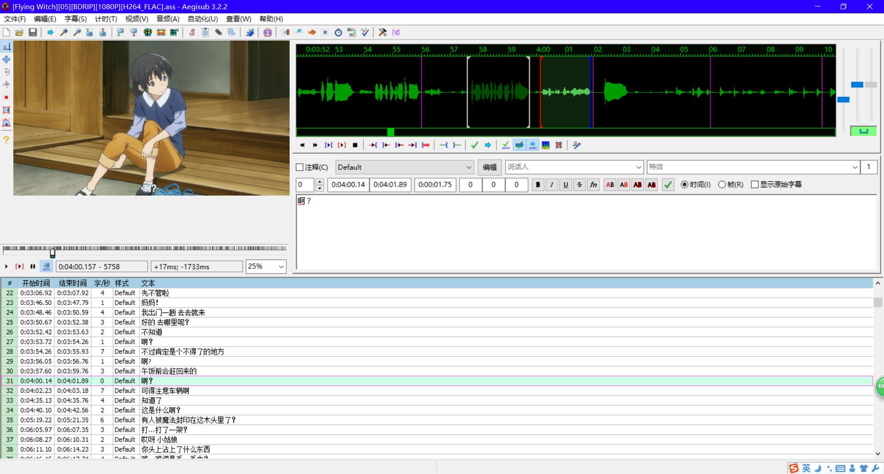The image size is (884, 474).
Task: Toggle automatic audio scrolling to selection
Action: [532, 145]
